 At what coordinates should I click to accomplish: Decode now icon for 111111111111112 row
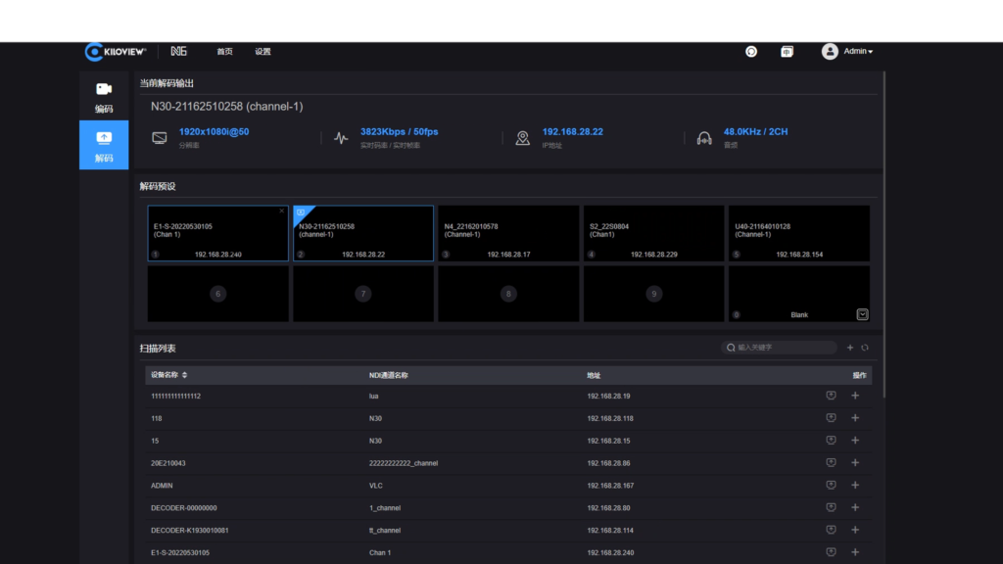coord(831,396)
